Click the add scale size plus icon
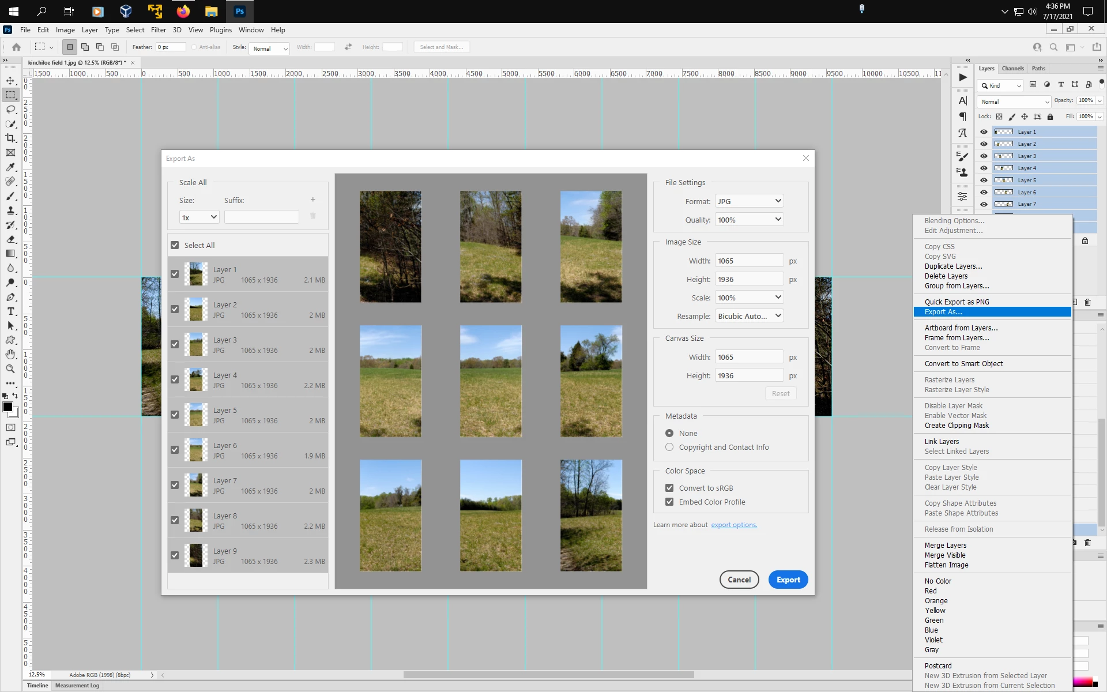Image resolution: width=1107 pixels, height=692 pixels. click(x=313, y=200)
